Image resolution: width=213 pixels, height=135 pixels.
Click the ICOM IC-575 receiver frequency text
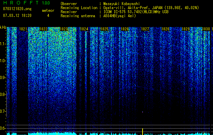coord(136,12)
